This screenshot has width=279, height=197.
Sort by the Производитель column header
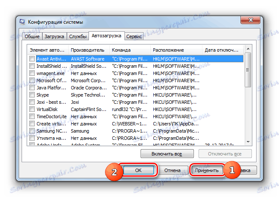[x=89, y=50]
